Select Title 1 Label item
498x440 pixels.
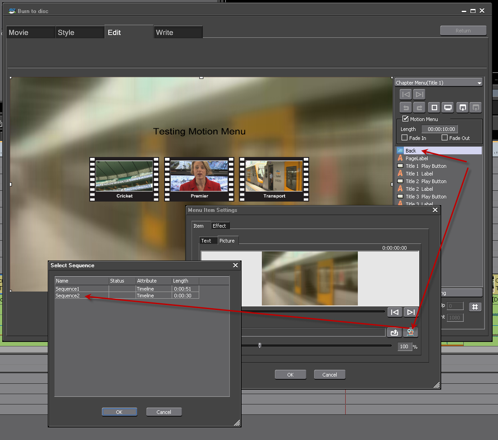pos(439,173)
